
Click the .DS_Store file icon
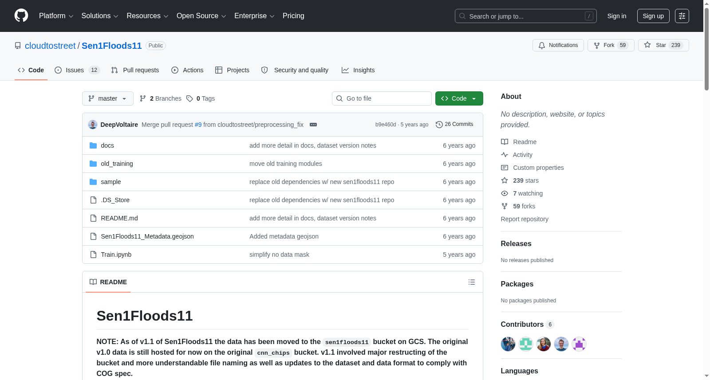coord(93,200)
